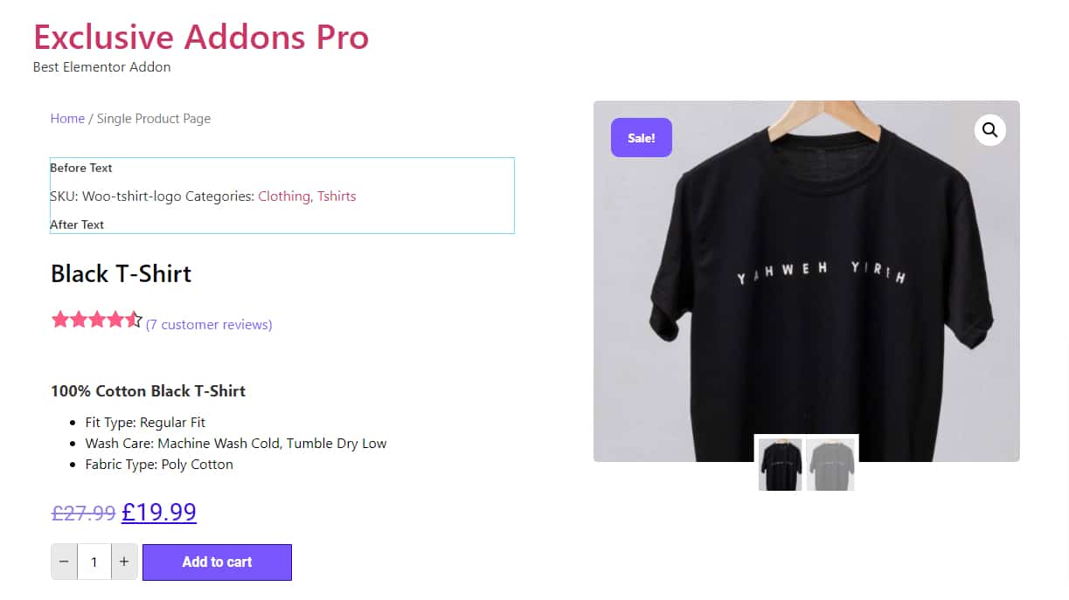Screen dimensions: 1069x600
Task: Select the grey t-shirt thumbnail
Action: (x=830, y=465)
